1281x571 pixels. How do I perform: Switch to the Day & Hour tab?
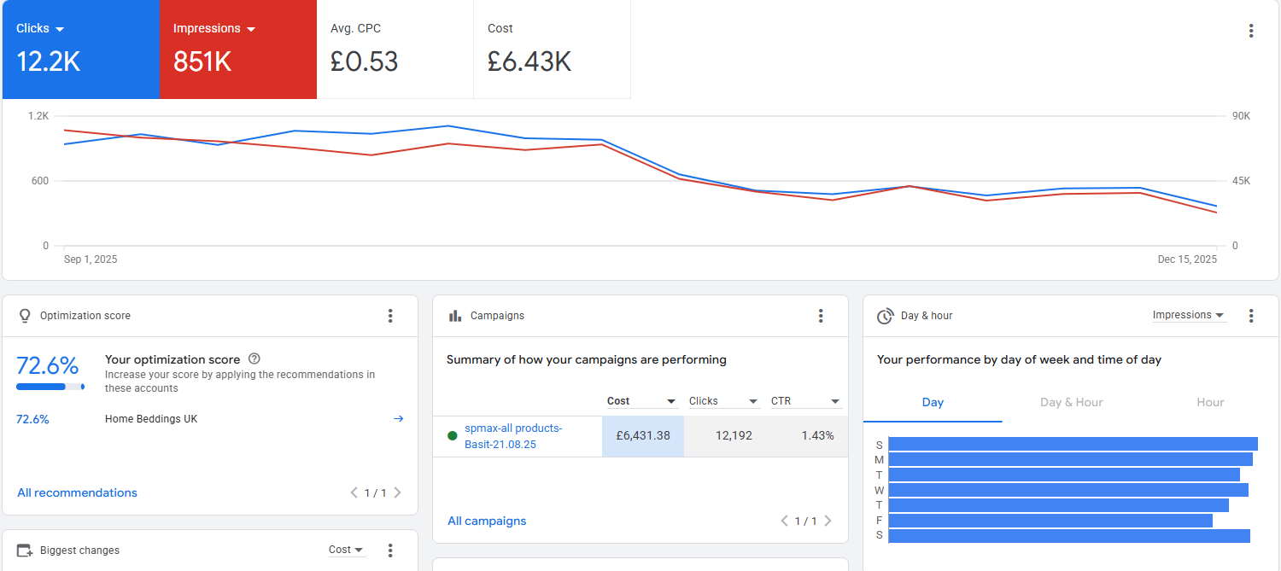coord(1071,402)
